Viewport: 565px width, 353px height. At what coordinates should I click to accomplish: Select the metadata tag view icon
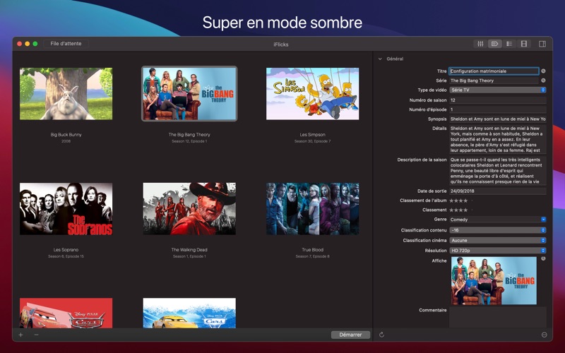pyautogui.click(x=495, y=44)
